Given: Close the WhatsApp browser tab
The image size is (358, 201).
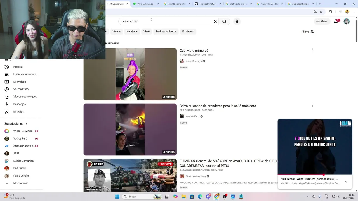Looking at the screenshot, I should tap(158, 4).
